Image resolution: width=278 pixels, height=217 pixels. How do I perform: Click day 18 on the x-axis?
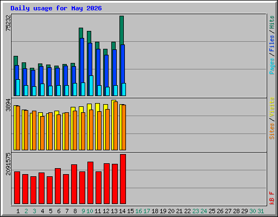155,211
